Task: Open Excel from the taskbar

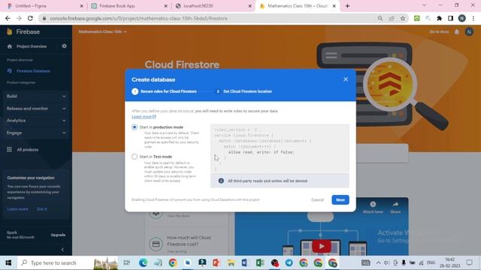Action: (x=260, y=262)
